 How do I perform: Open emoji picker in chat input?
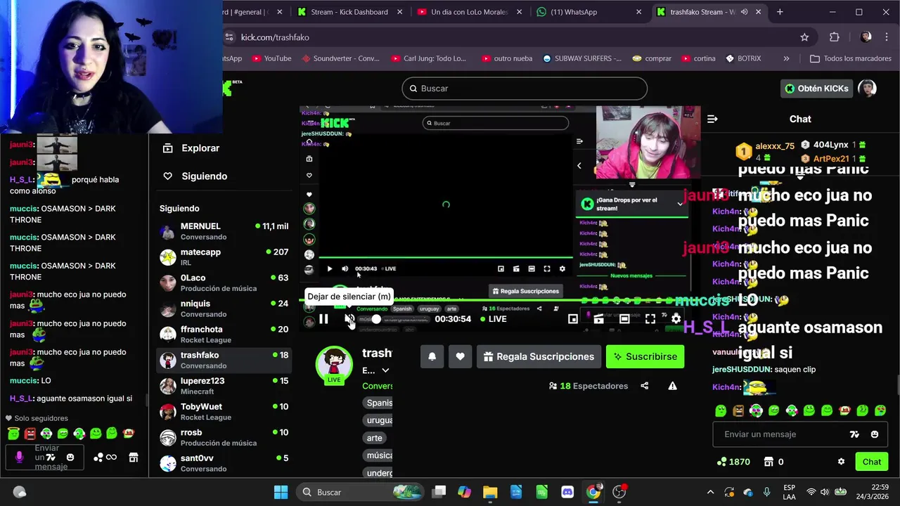pos(875,434)
